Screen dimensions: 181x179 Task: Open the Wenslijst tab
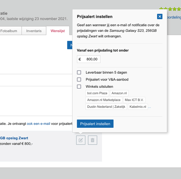pyautogui.click(x=58, y=31)
